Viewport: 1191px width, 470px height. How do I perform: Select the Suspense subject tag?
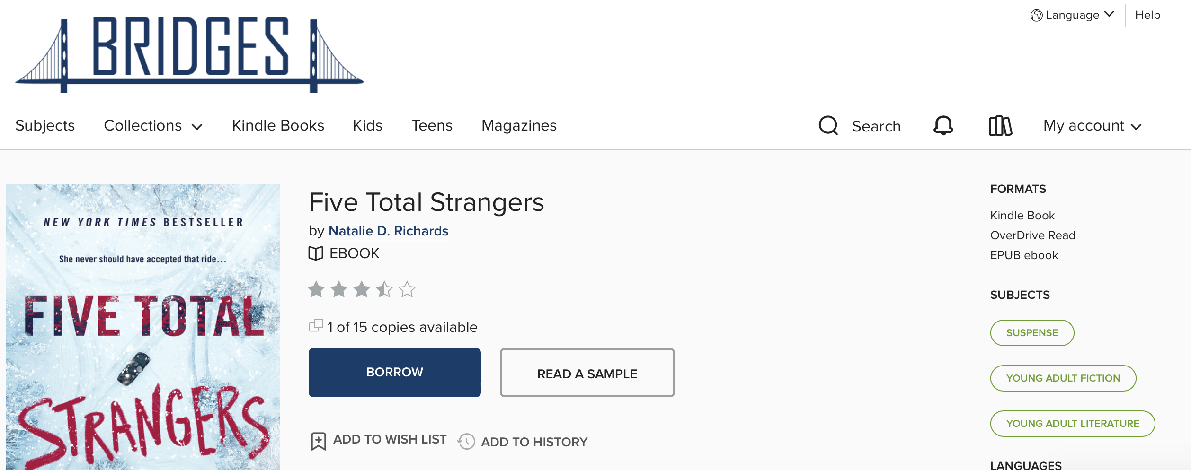[1032, 333]
